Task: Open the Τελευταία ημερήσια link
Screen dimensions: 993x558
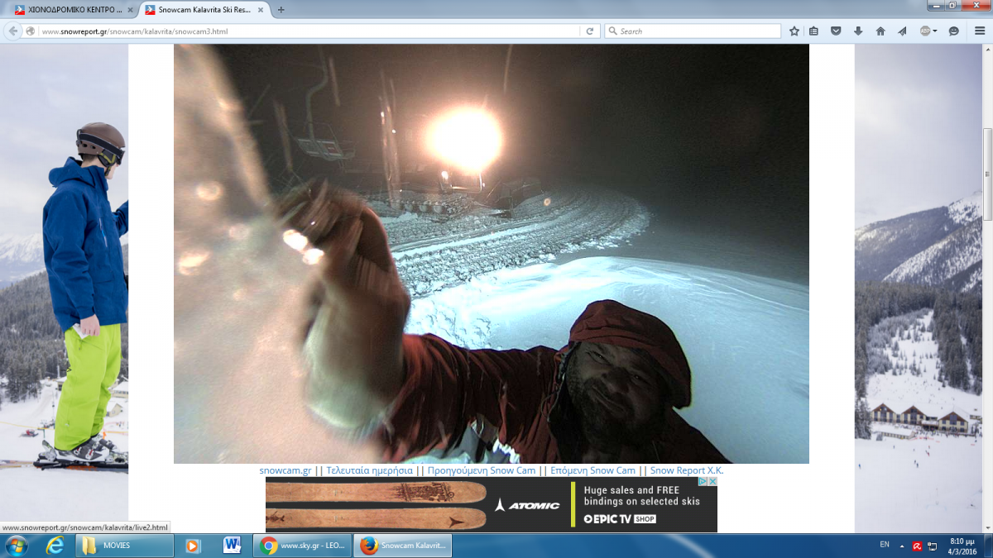Action: point(369,470)
